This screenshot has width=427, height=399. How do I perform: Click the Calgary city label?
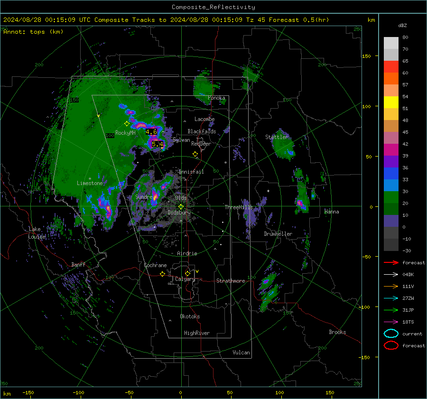point(185,279)
